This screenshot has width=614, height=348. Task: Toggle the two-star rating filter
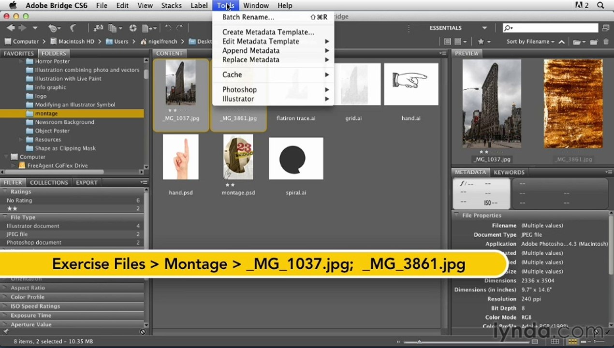pos(73,209)
